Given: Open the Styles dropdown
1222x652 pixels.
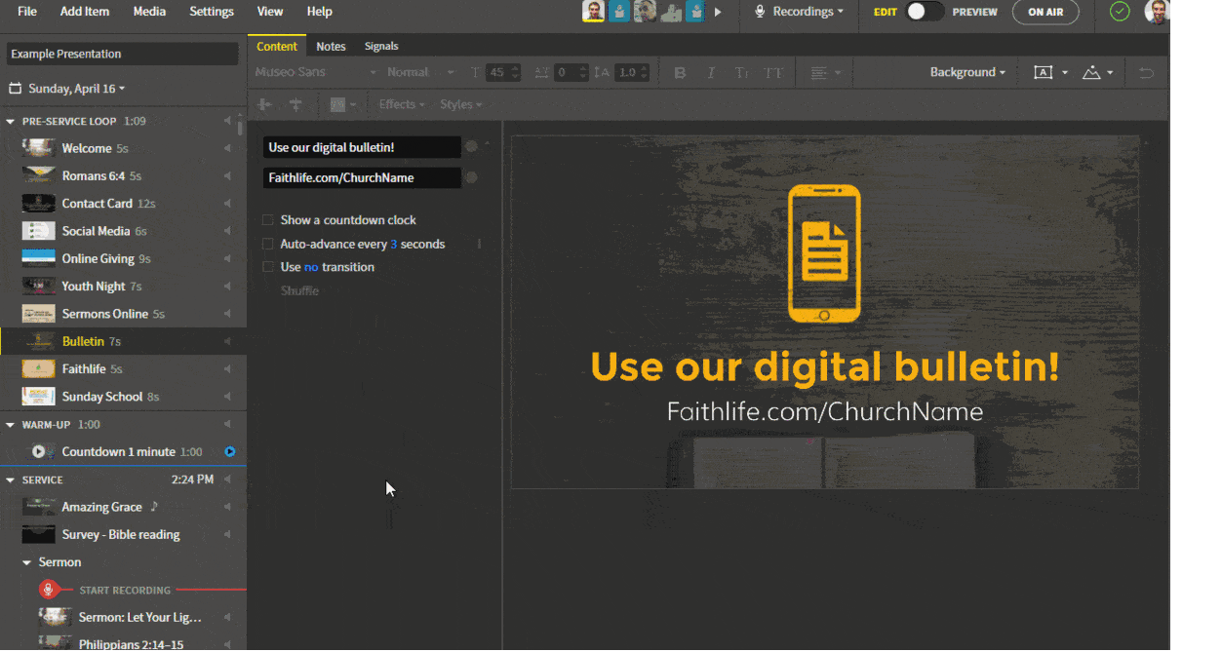Looking at the screenshot, I should [461, 104].
